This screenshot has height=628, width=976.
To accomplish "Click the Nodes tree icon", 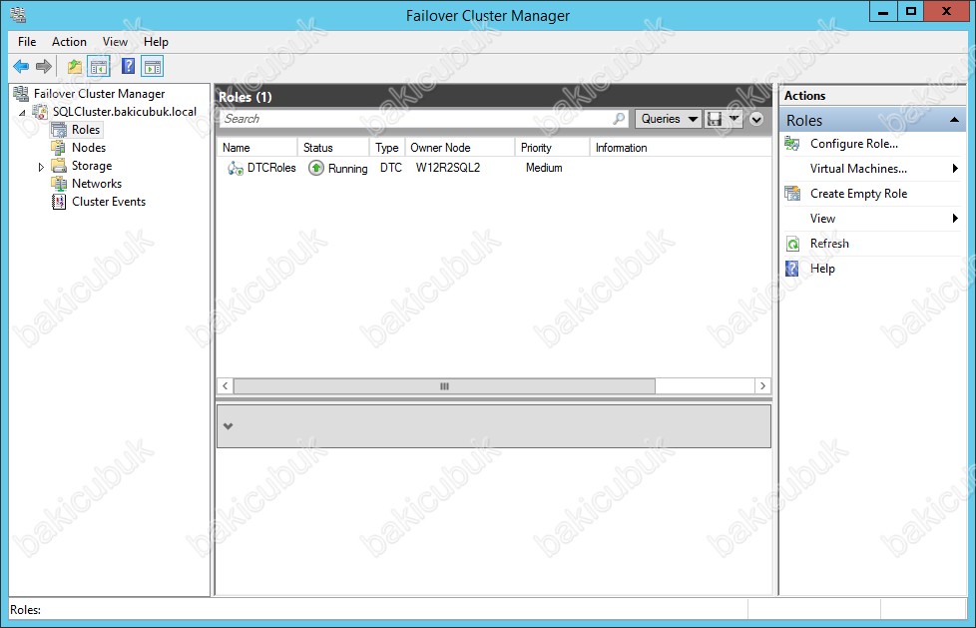I will coord(59,148).
